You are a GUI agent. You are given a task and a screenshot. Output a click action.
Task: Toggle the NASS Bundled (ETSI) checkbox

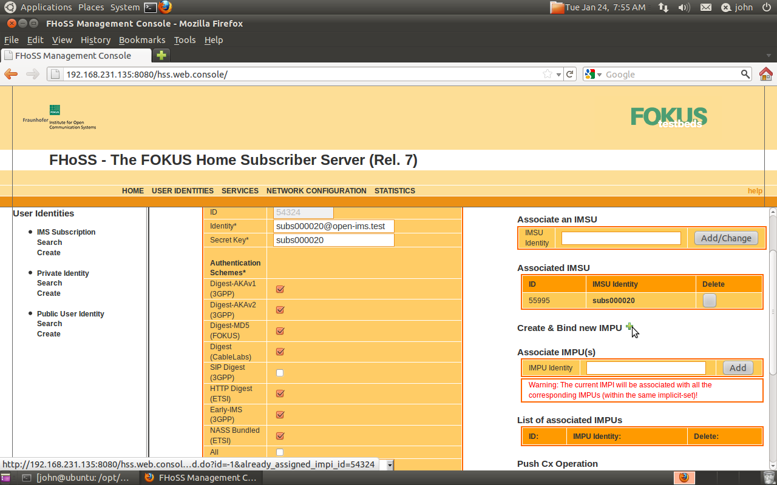pyautogui.click(x=280, y=435)
